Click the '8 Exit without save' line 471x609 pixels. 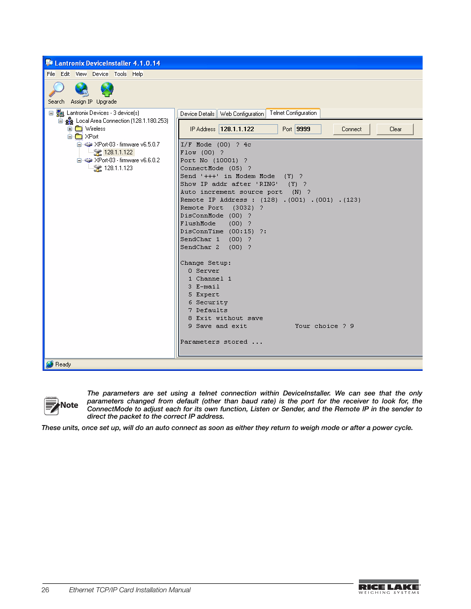[x=225, y=318]
